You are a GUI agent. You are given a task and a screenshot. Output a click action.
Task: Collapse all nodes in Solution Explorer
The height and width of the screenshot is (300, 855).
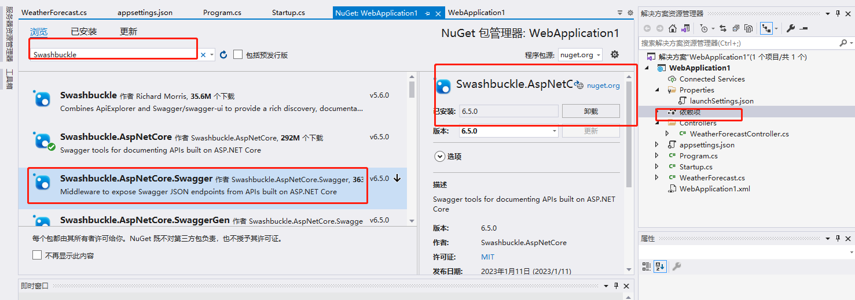point(736,28)
